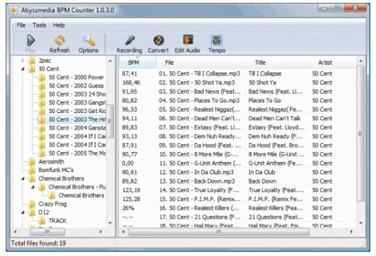Click the folder tree scroll up arrow
This screenshot has height=256, width=376.
point(110,61)
